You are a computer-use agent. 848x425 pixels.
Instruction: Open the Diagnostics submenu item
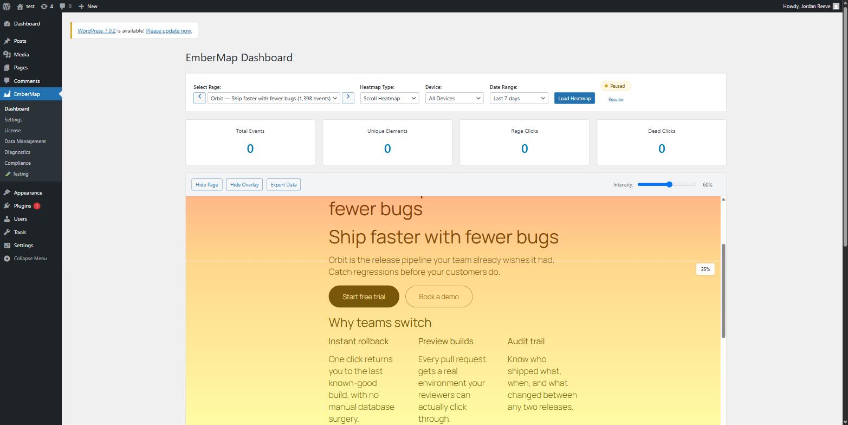coord(17,152)
